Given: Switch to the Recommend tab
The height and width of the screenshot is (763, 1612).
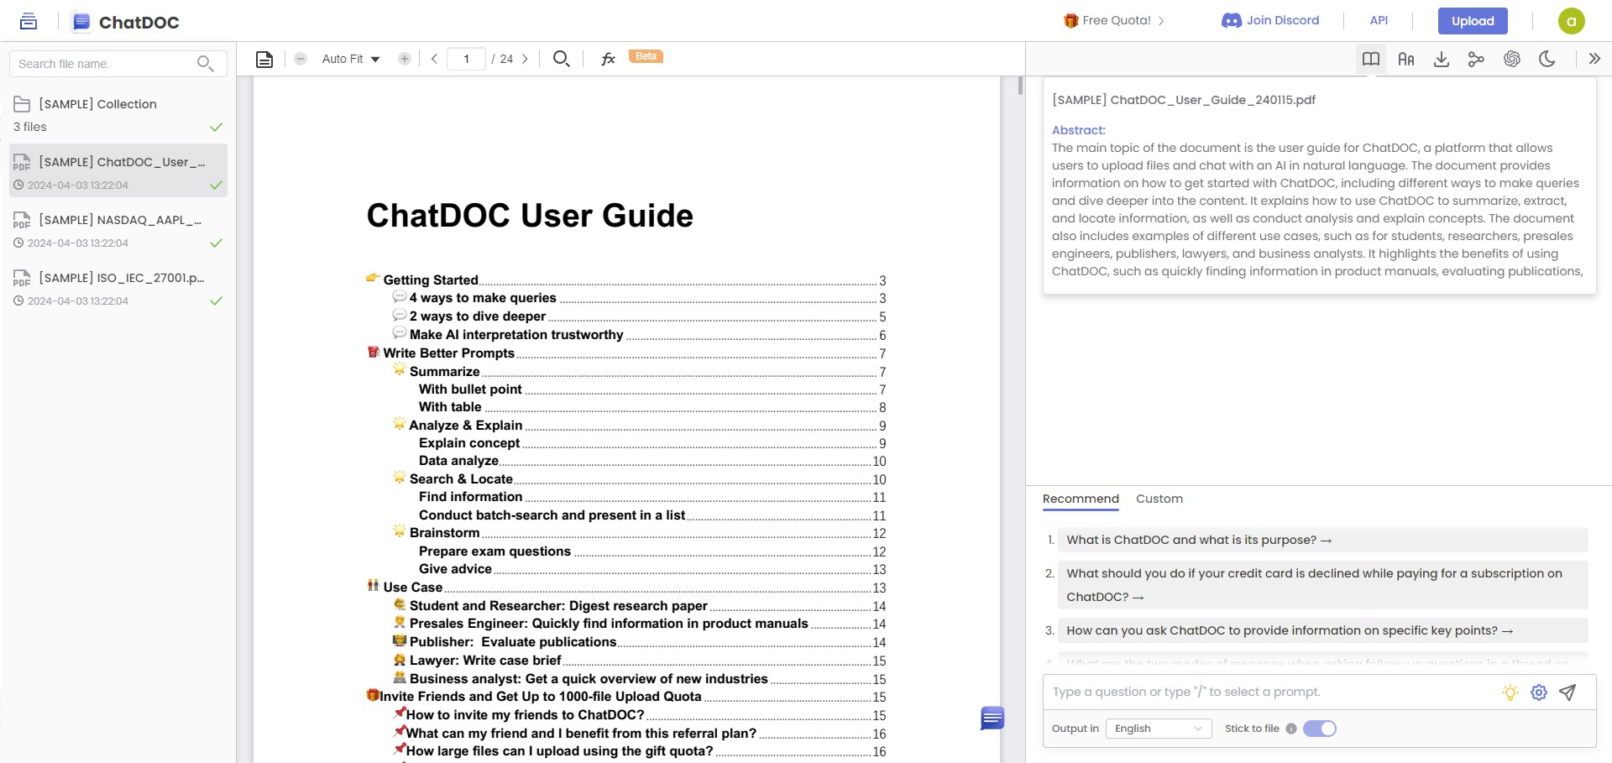Looking at the screenshot, I should (x=1081, y=499).
